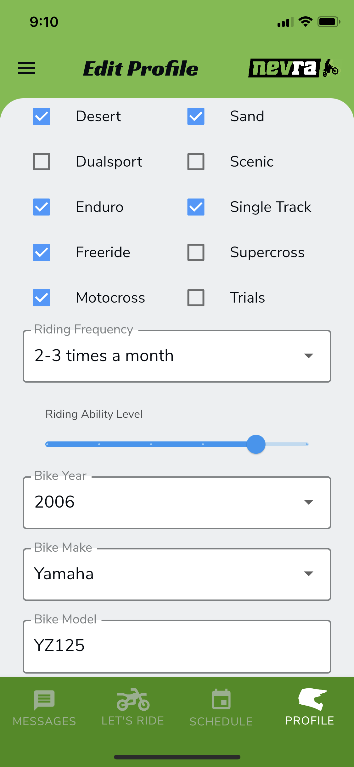The image size is (354, 767).
Task: Open the Bike Make dropdown arrow
Action: [309, 574]
